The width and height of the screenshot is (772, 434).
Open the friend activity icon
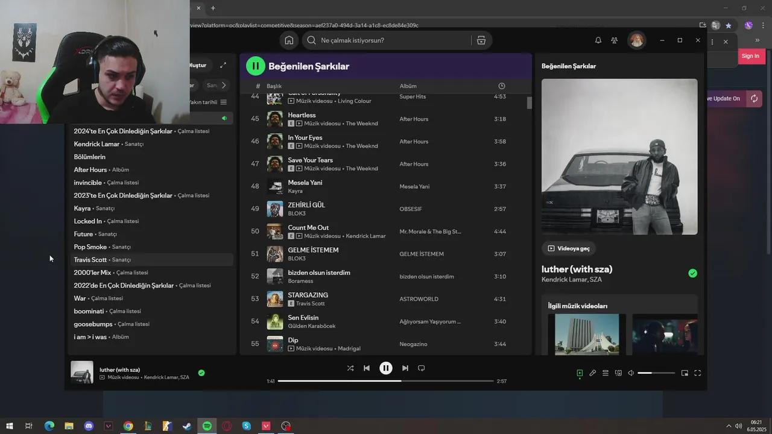[x=614, y=40]
